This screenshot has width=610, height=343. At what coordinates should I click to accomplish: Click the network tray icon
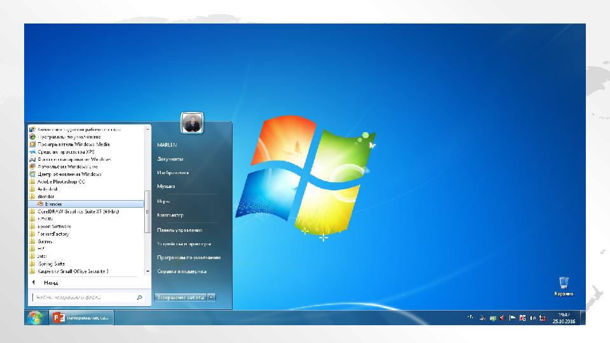tap(542, 318)
